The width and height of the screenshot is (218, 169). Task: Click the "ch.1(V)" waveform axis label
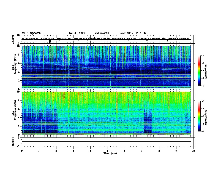(x=13, y=39)
